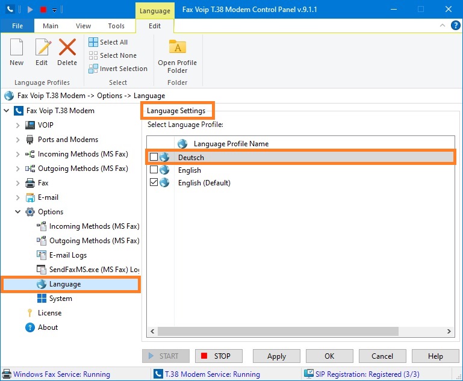
Task: Open the About tree item
Action: [48, 327]
